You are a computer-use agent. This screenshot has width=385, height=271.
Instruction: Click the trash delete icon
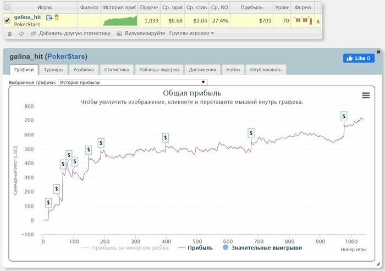(9, 34)
